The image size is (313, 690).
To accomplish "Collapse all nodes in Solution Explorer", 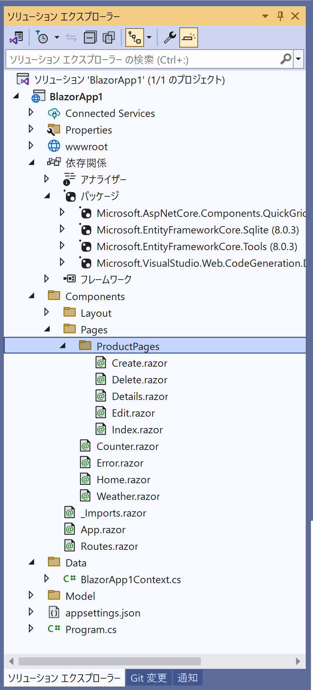I will [90, 37].
